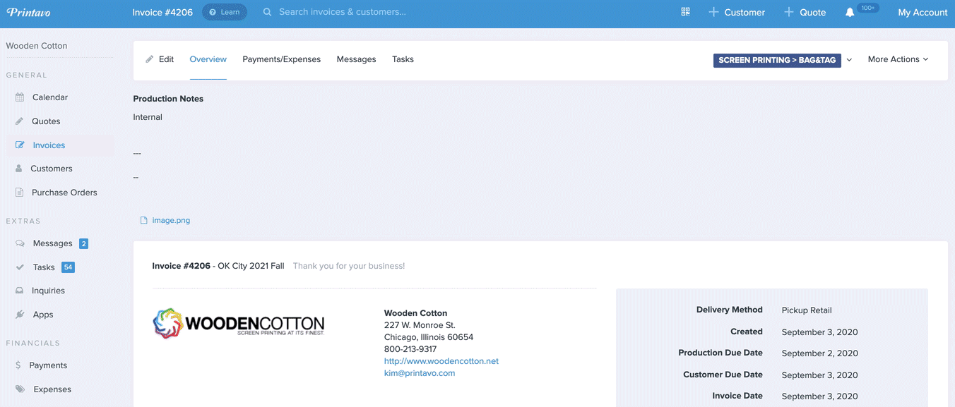
Task: Open the image.png attachment
Action: [171, 220]
